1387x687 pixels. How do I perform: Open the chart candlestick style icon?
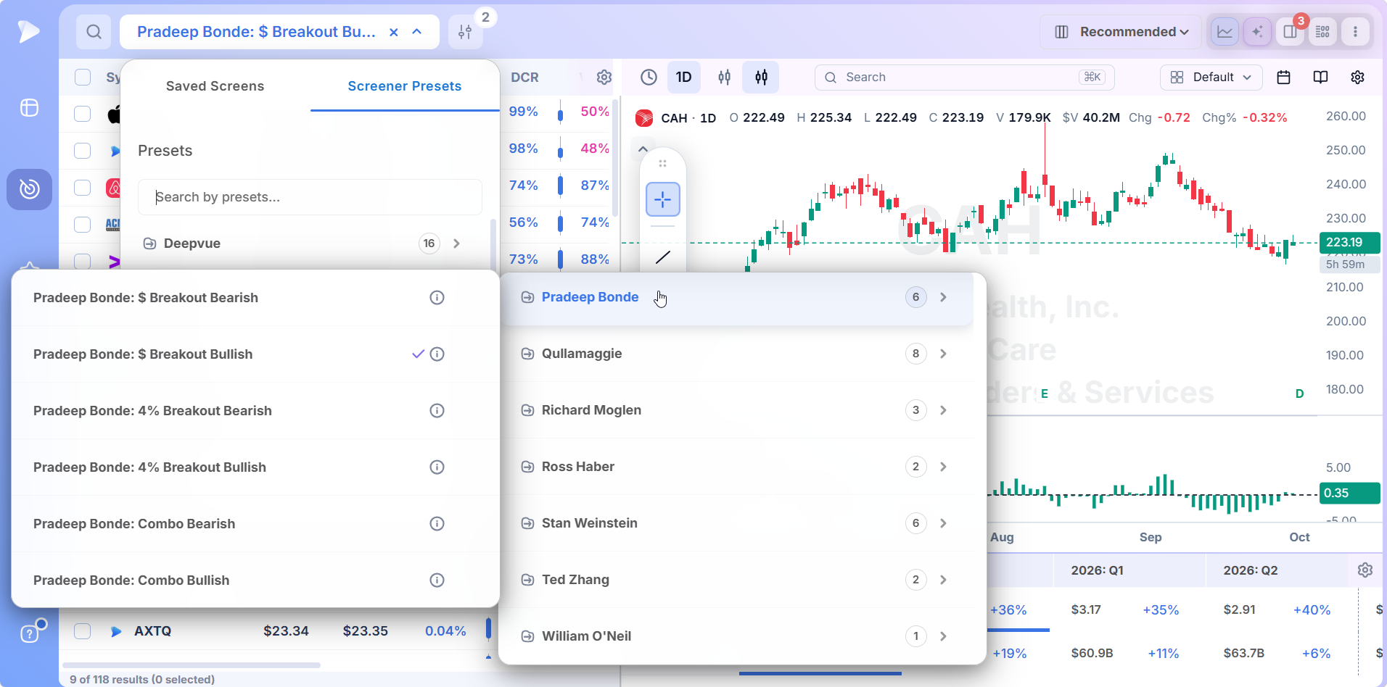coord(761,78)
